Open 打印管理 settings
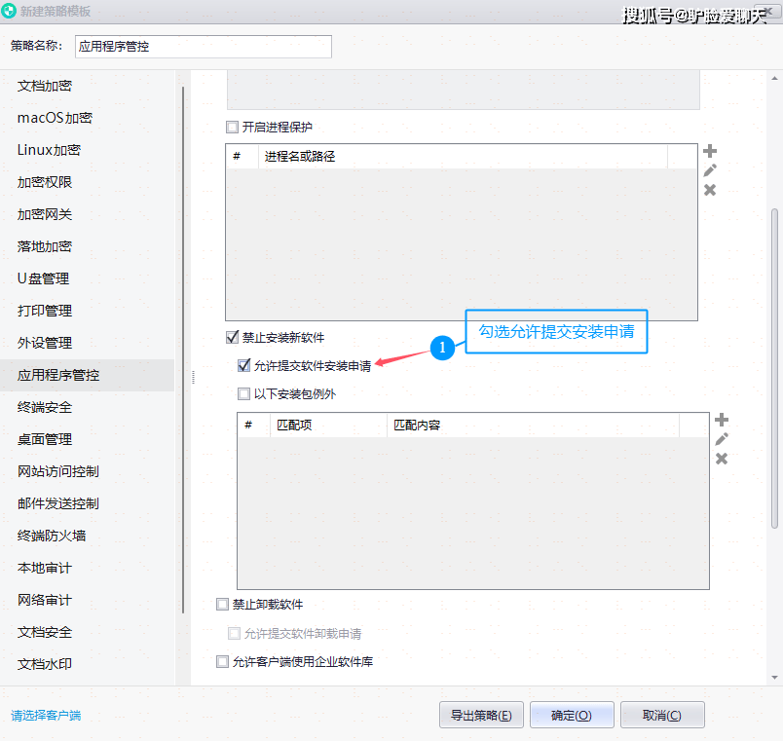This screenshot has height=741, width=783. pos(88,311)
